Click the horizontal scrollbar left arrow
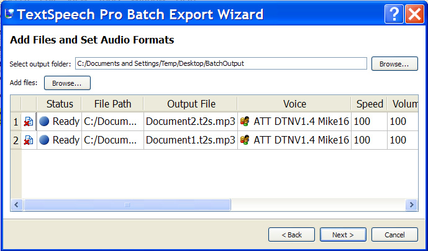 click(16, 205)
